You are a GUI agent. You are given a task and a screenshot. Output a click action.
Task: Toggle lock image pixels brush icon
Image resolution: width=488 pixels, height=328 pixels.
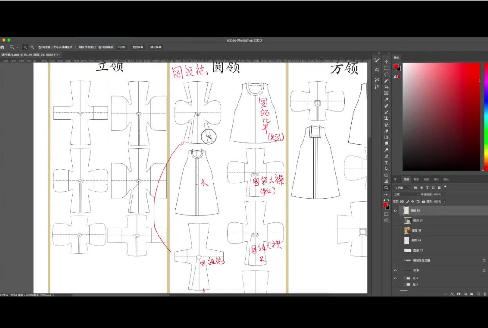click(x=407, y=202)
